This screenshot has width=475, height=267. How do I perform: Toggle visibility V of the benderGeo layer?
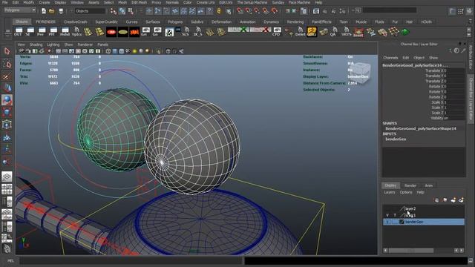387,222
